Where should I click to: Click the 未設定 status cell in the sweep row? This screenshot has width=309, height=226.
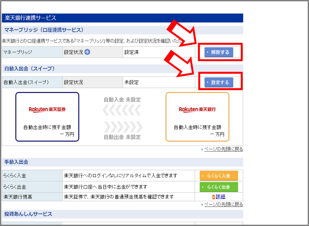pyautogui.click(x=159, y=82)
